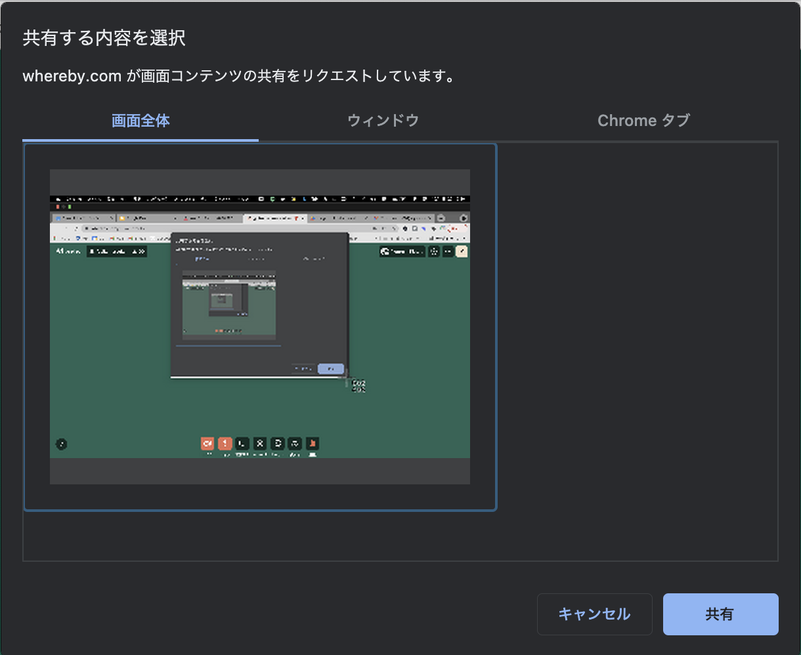
Task: Click the 共有する内容を選択 dialog title
Action: point(104,38)
